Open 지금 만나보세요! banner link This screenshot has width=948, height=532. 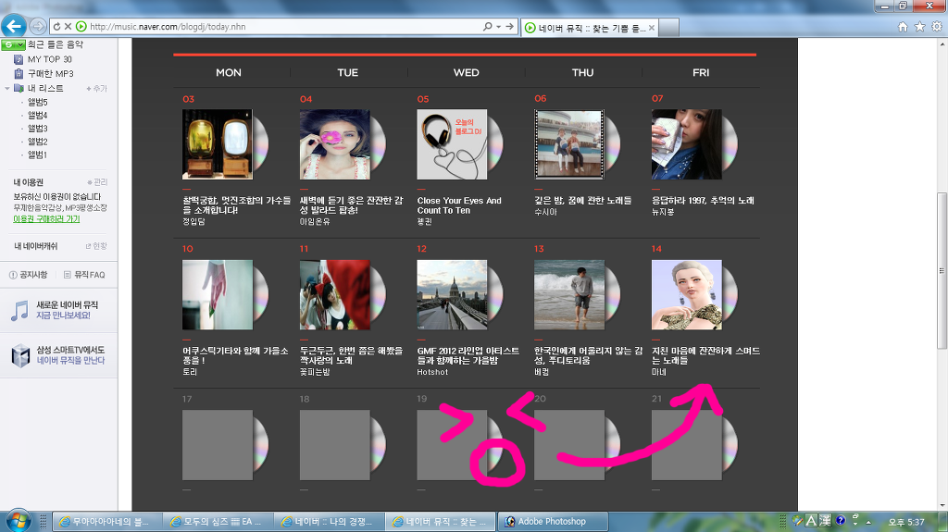point(63,315)
